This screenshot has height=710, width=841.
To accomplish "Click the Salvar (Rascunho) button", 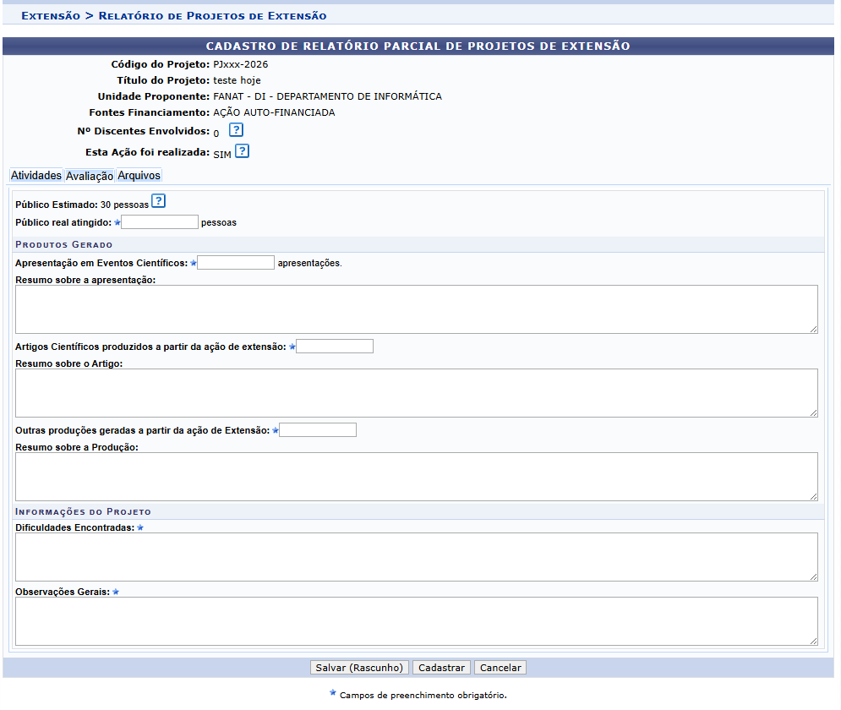I will tap(359, 668).
